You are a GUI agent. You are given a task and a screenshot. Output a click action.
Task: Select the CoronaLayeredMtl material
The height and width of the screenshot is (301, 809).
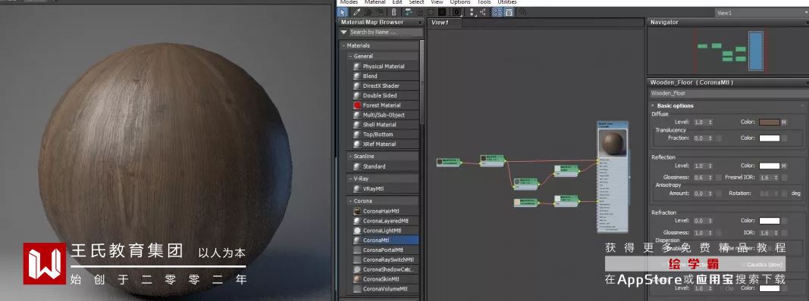tap(385, 222)
